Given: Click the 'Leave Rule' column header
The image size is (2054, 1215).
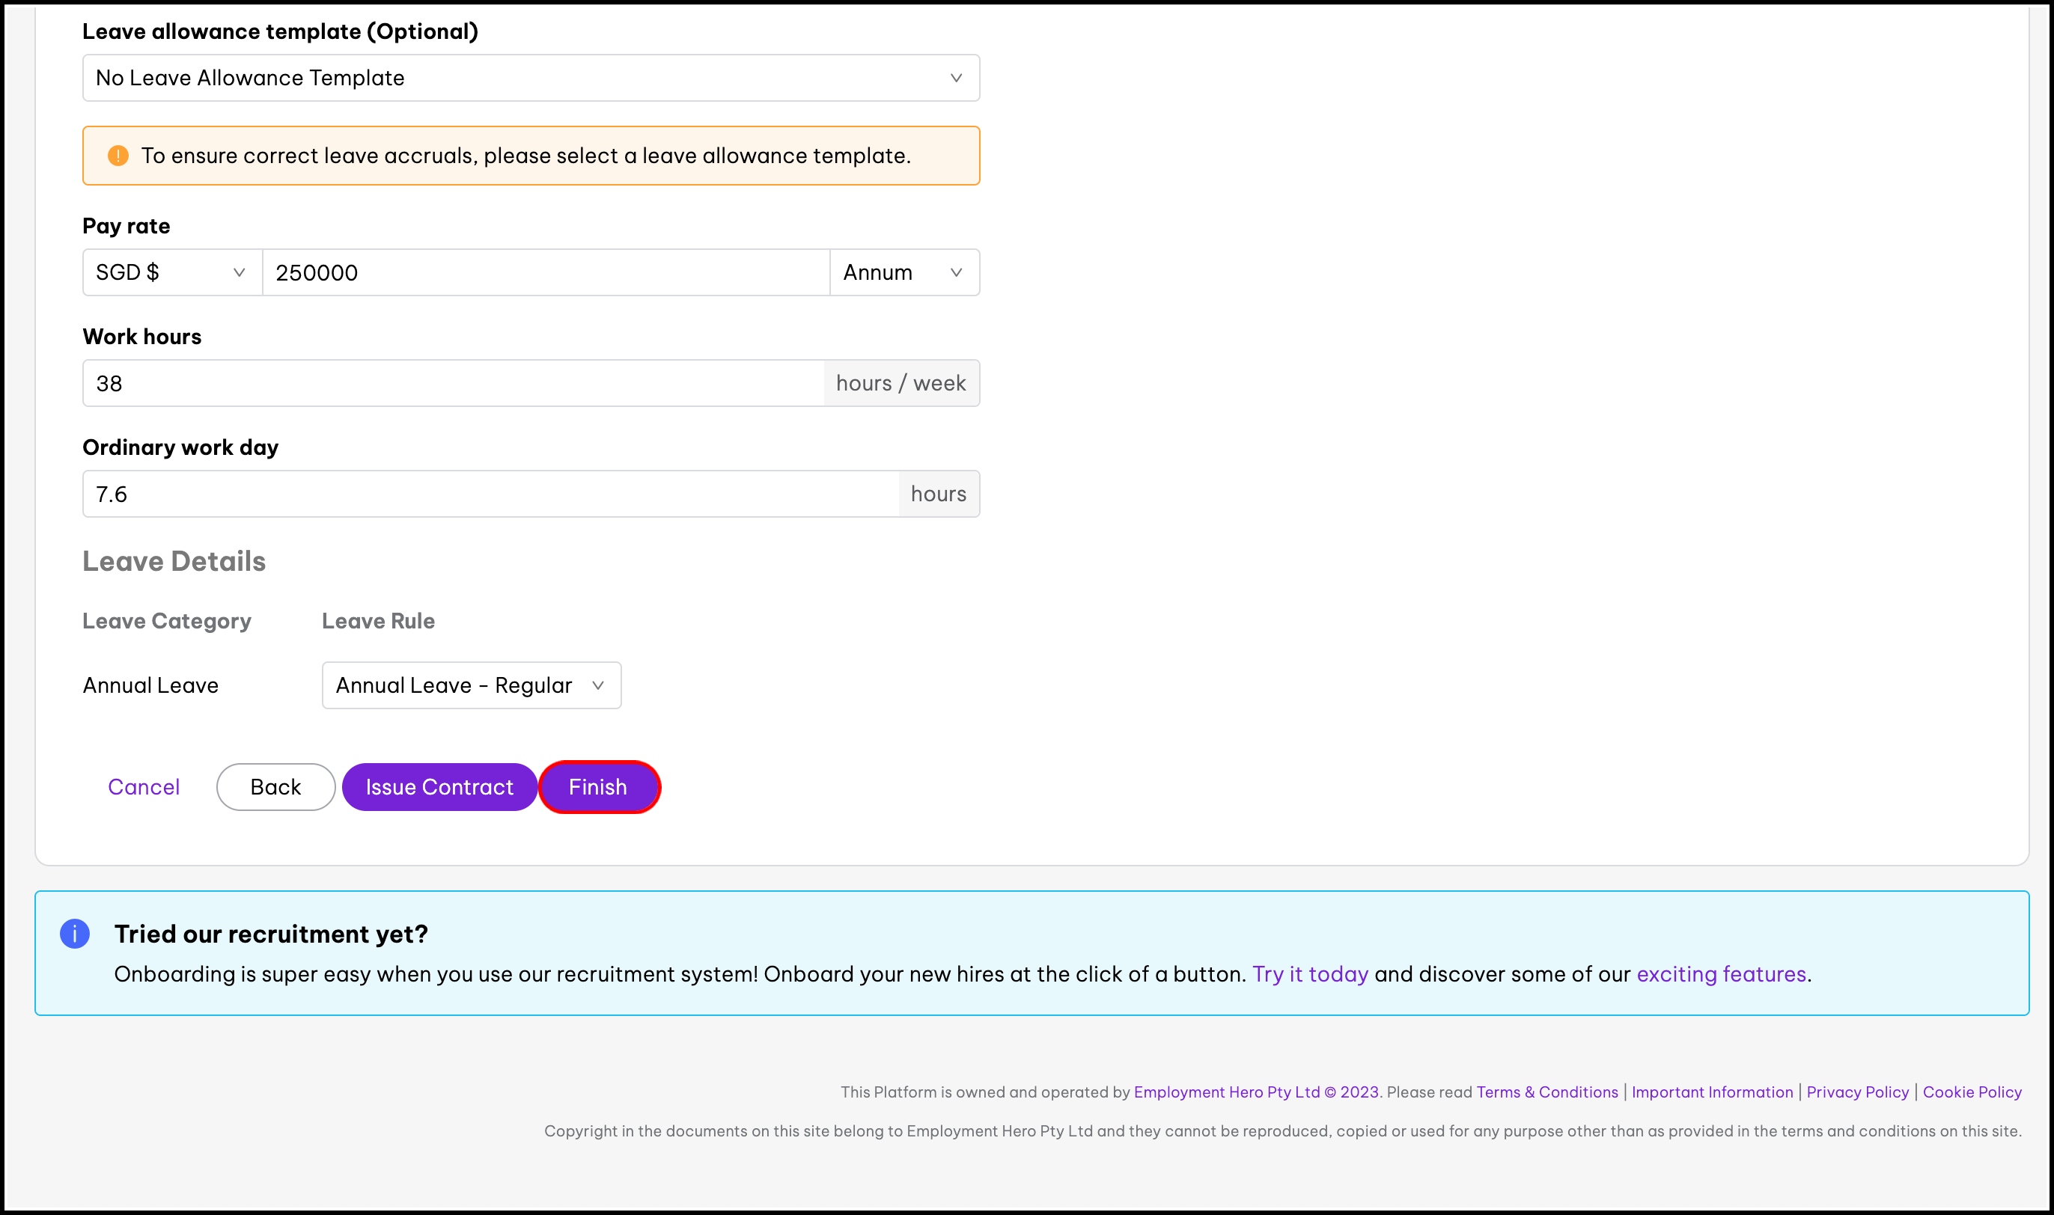Looking at the screenshot, I should pos(378,622).
